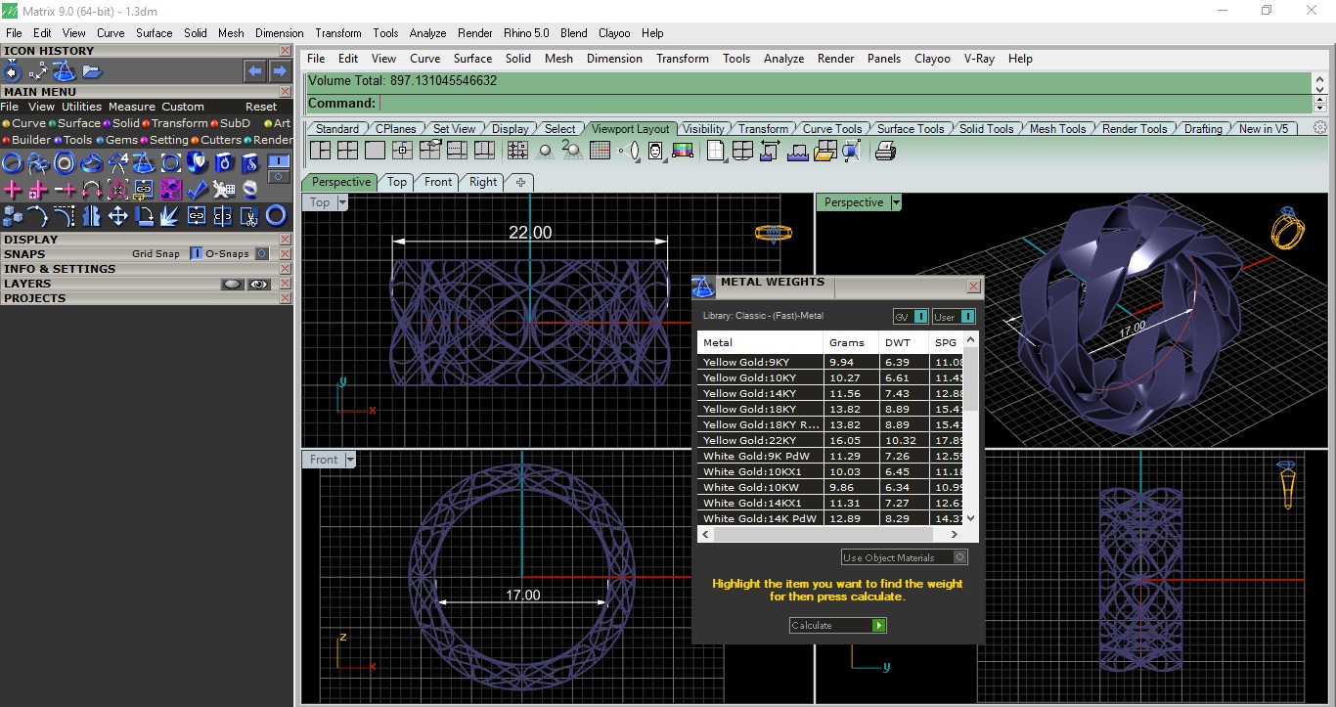Image resolution: width=1336 pixels, height=707 pixels.
Task: Click the camera lens perspective icon
Action: coord(630,151)
